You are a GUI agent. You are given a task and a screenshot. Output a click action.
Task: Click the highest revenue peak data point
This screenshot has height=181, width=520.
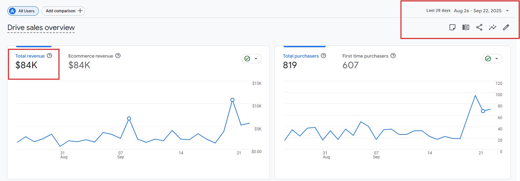tap(232, 100)
